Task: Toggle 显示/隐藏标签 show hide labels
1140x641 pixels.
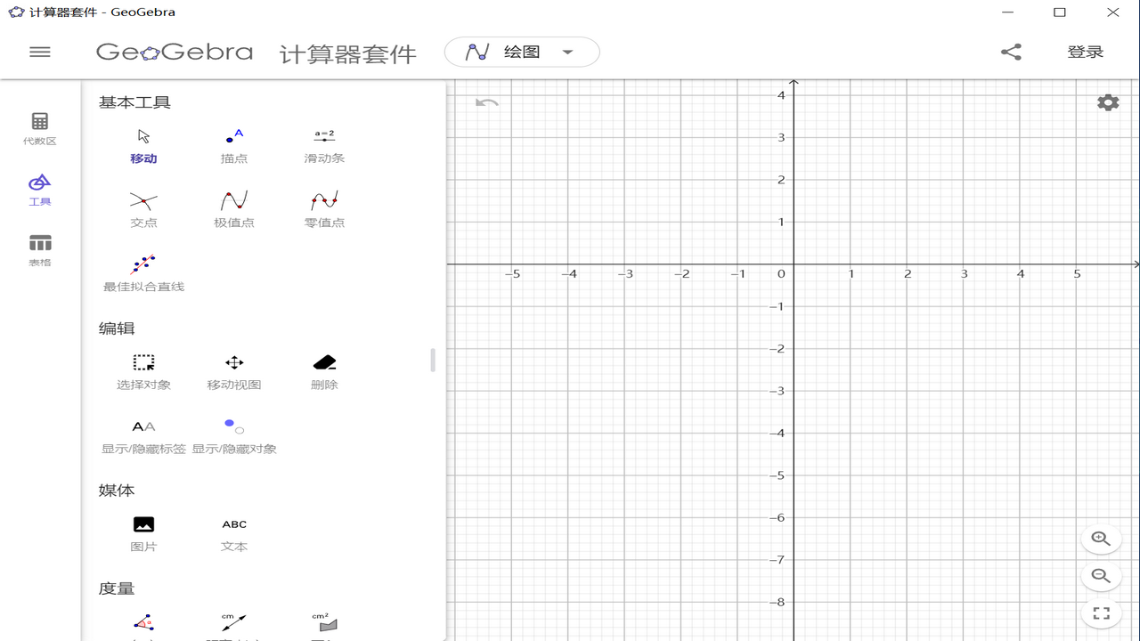Action: pyautogui.click(x=143, y=434)
